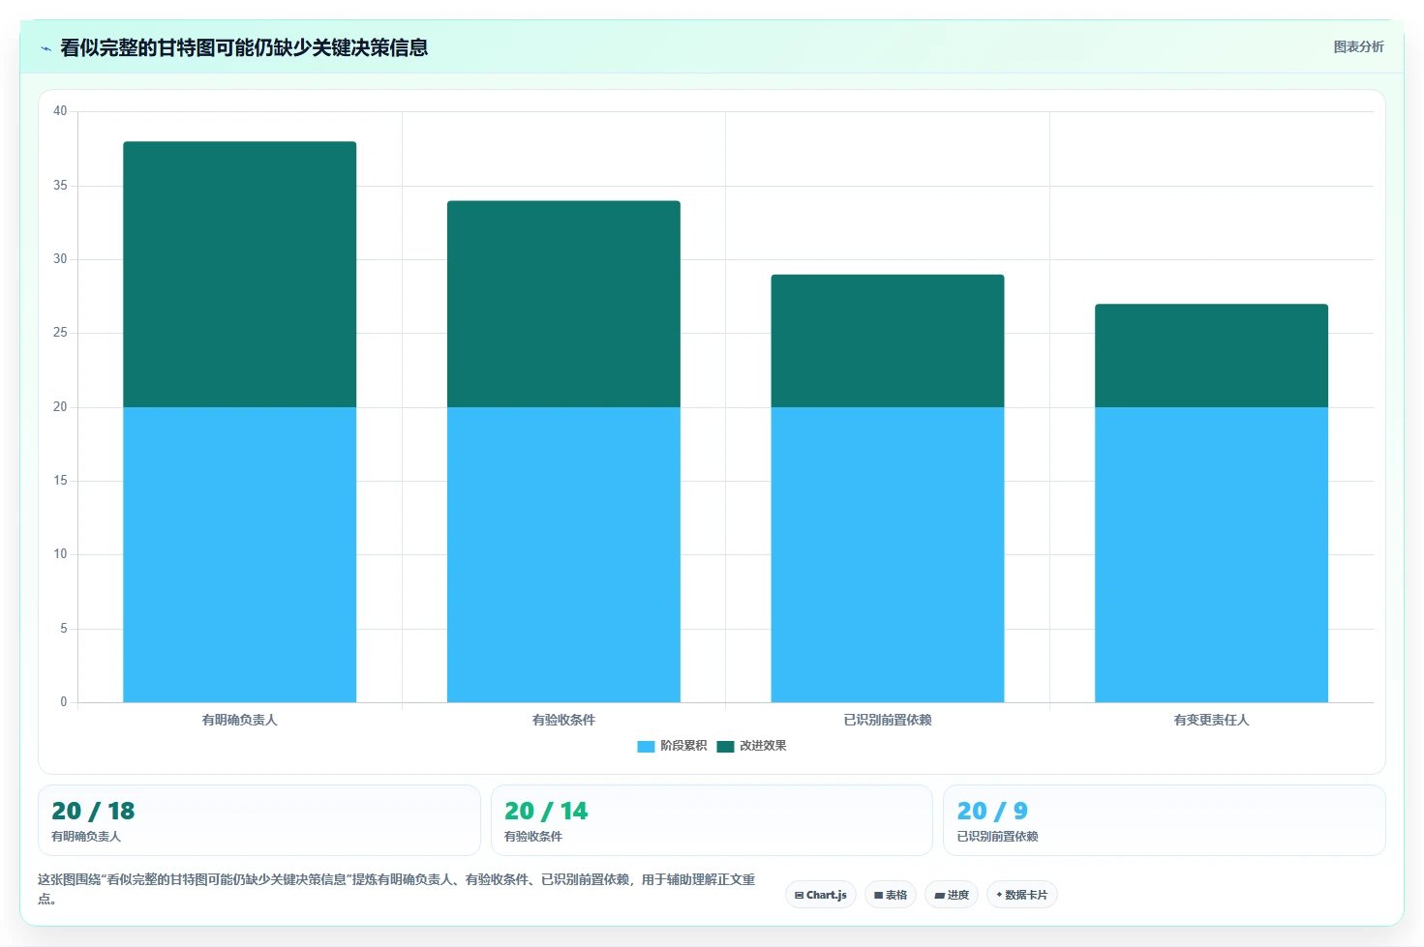Click the 图表分析 label in header
This screenshot has height=947, width=1424.
(x=1358, y=46)
